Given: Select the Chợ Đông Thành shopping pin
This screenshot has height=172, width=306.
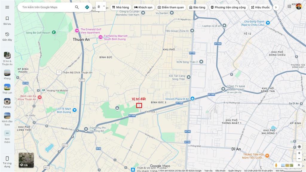Looking at the screenshot, I should point(268,23).
